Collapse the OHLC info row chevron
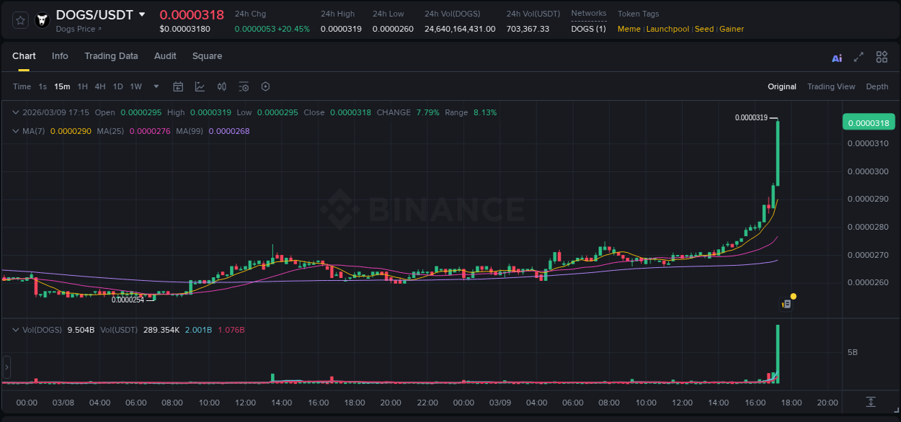Screen dimensions: 901x422 click(x=16, y=112)
